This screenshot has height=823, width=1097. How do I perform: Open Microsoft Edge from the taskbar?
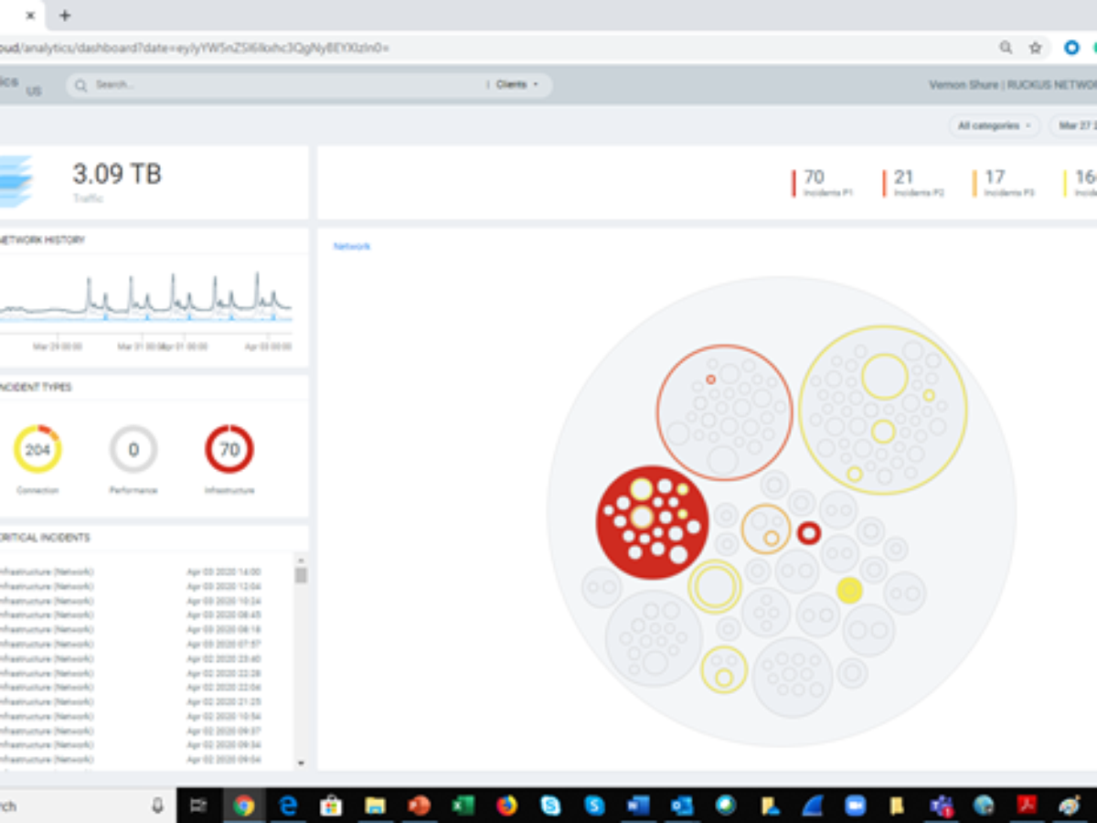tap(288, 806)
